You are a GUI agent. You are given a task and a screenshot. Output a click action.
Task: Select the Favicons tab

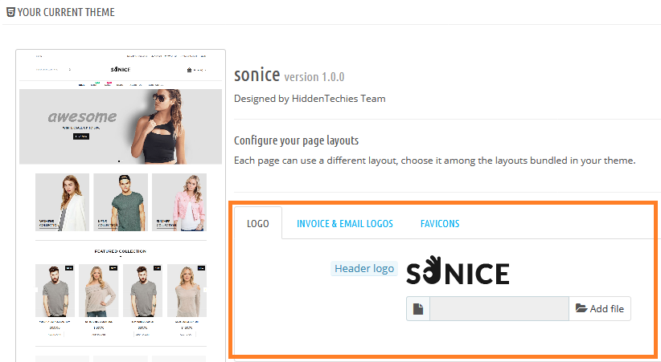(440, 223)
